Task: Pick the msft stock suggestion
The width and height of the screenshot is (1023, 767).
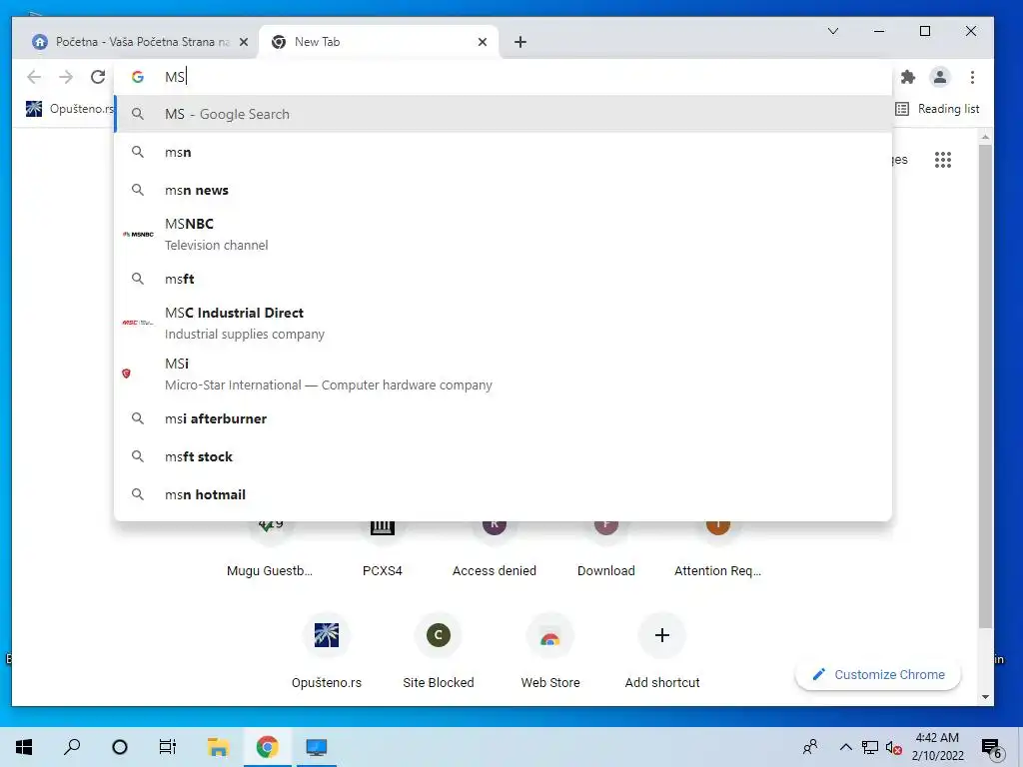Action: click(503, 456)
